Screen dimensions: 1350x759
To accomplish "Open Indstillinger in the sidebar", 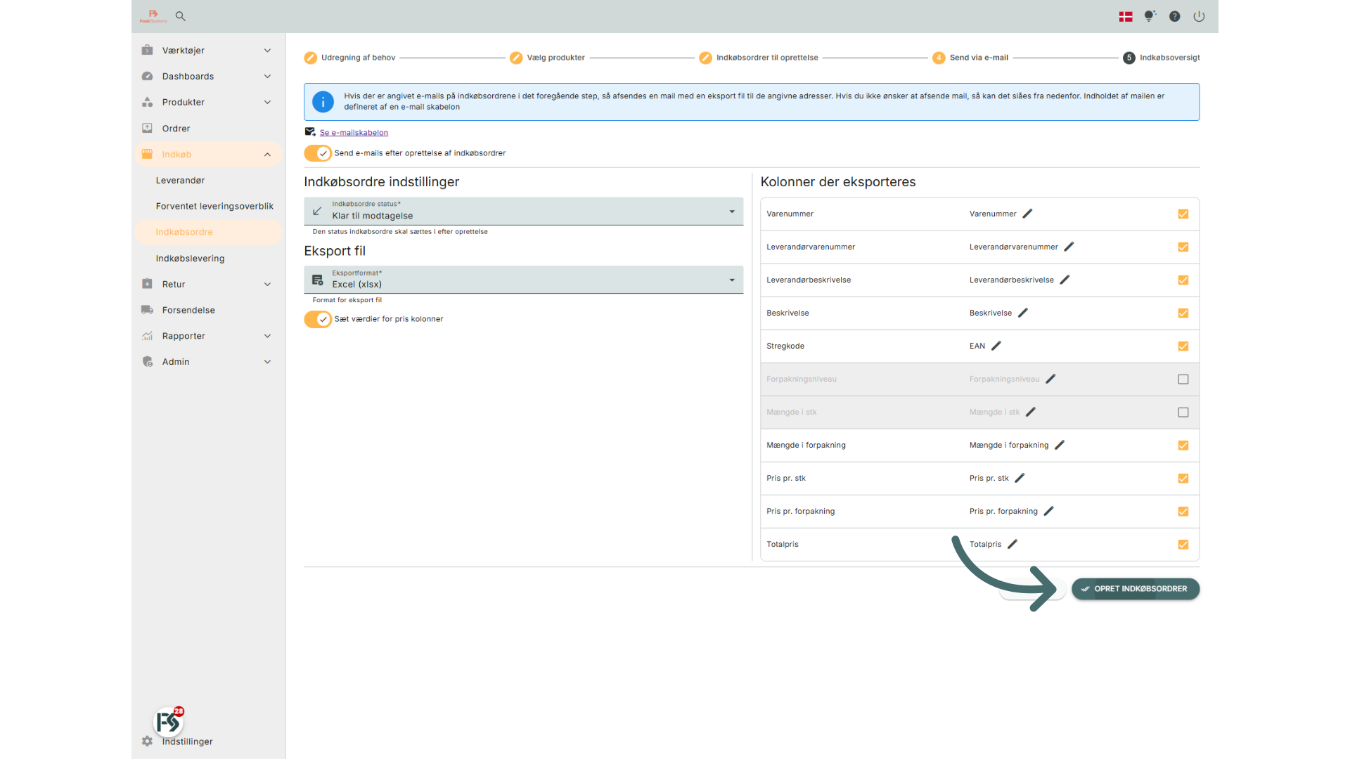I will [187, 741].
